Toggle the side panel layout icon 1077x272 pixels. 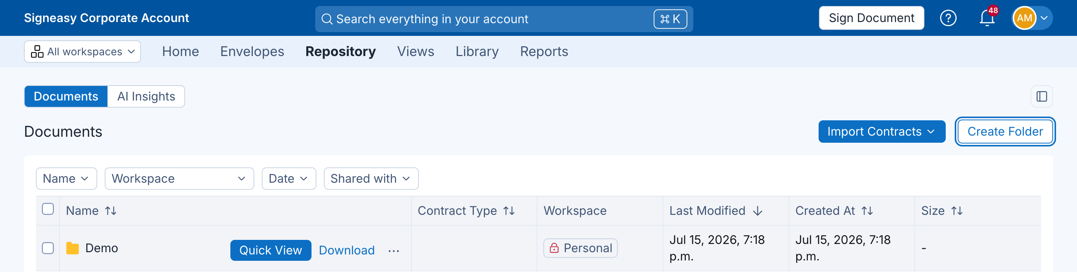(1041, 96)
